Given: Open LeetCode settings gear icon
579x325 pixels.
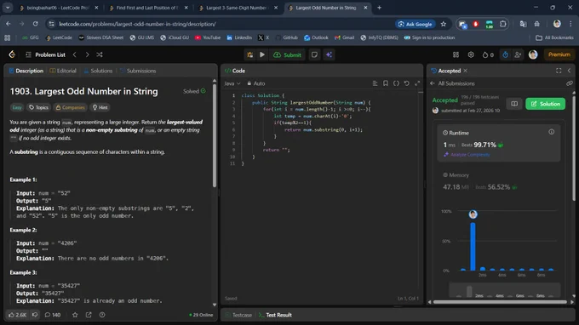Looking at the screenshot, I should 471,54.
